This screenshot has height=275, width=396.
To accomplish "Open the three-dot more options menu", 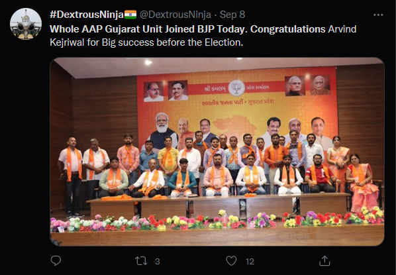I will click(x=378, y=15).
